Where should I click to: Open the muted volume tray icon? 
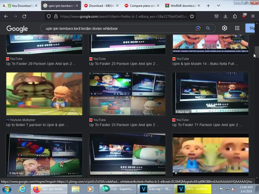(x=233, y=189)
